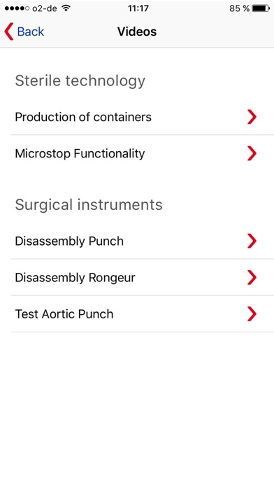Tap the red arrow on Test Aortic Punch row
This screenshot has height=487, width=274.
(252, 314)
